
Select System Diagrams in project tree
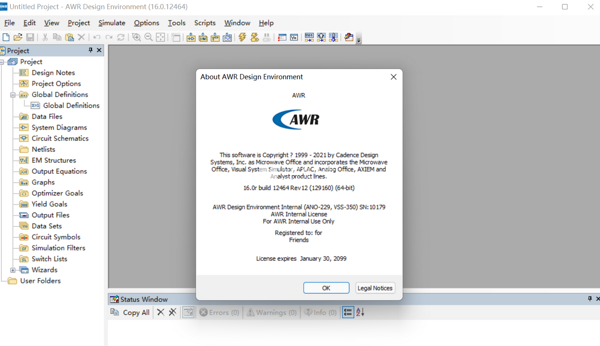tap(59, 127)
